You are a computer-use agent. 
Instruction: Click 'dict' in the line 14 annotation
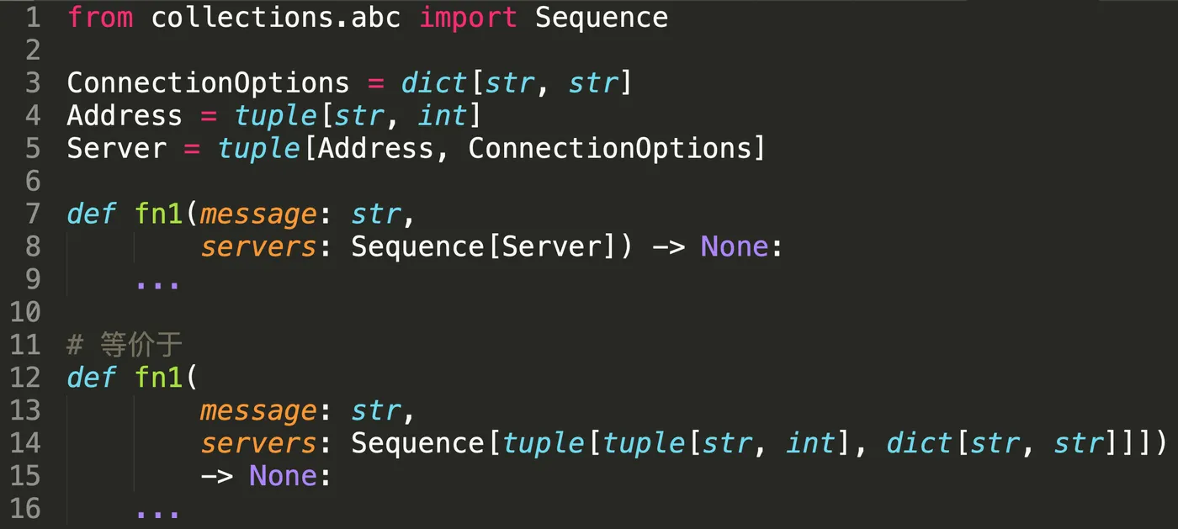(920, 443)
